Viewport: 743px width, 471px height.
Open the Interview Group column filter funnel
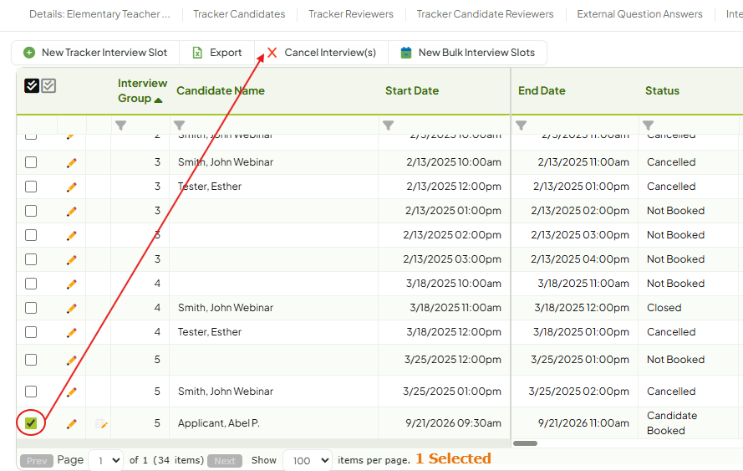click(x=121, y=125)
